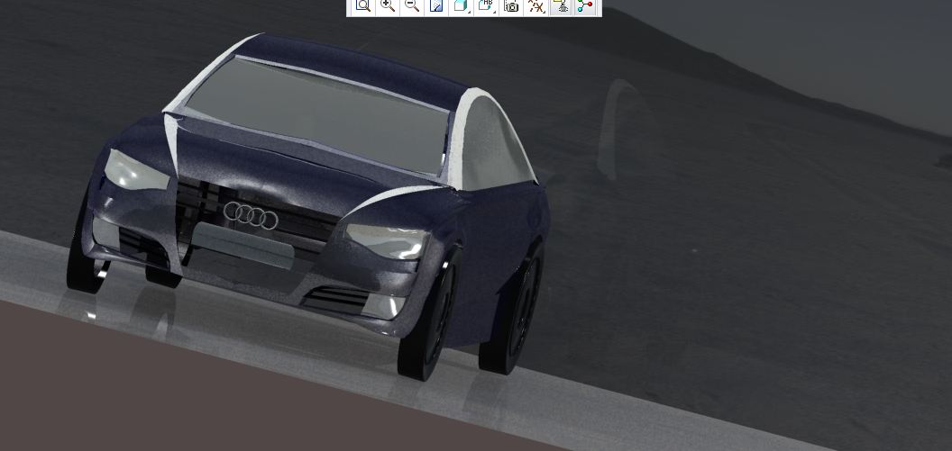
Task: Click the Zoom In magnifier icon
Action: tap(388, 6)
